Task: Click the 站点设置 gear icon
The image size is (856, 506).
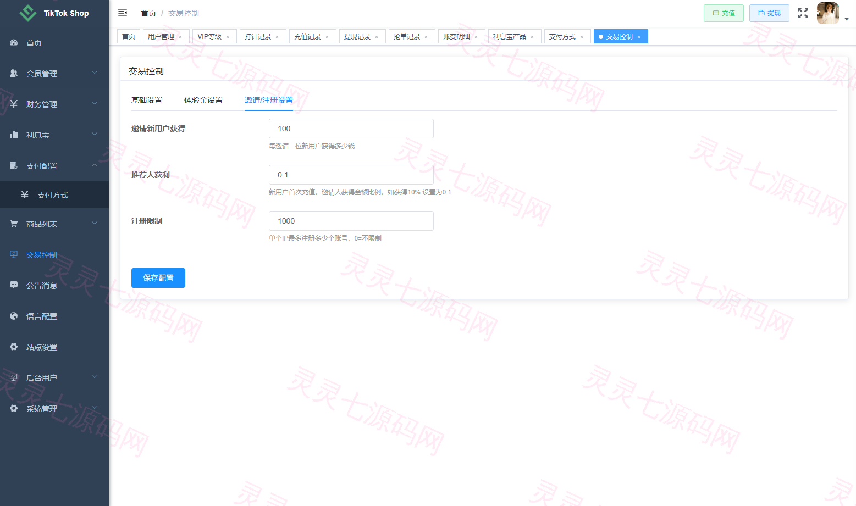Action: (x=14, y=347)
